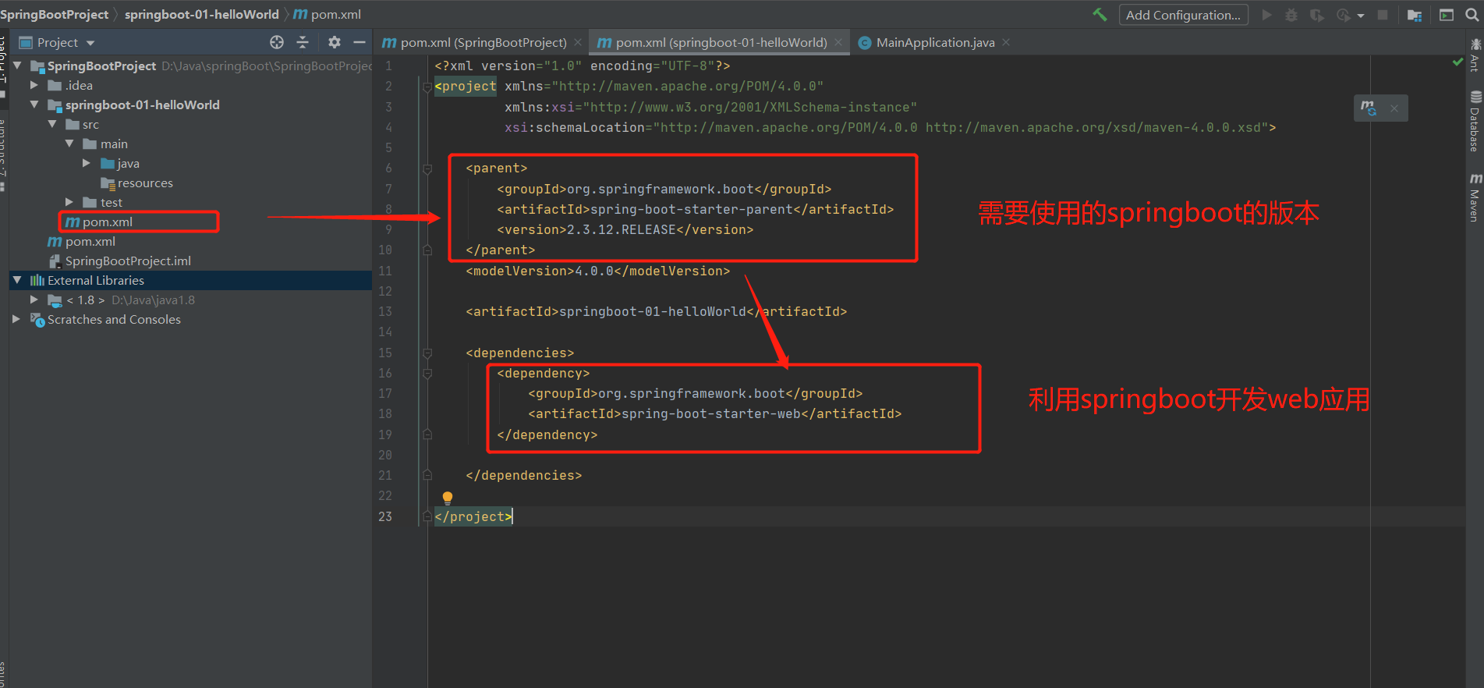Viewport: 1484px width, 688px height.
Task: Click the Profiler run icon
Action: click(1343, 15)
